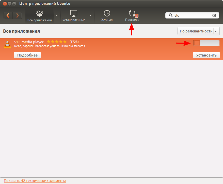The height and width of the screenshot is (184, 223).
Task: Click the (1723) reviews count
Action: point(74,42)
